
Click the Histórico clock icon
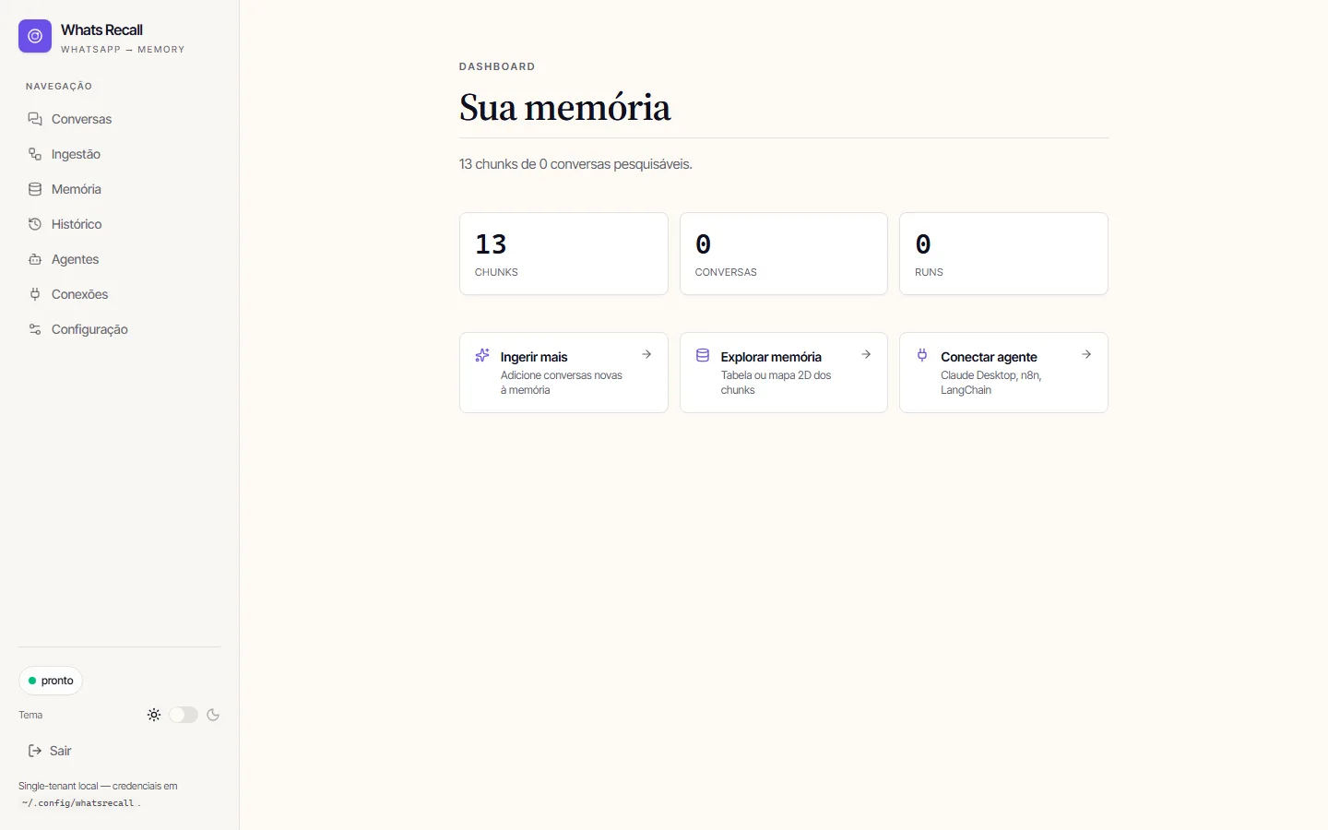click(35, 224)
